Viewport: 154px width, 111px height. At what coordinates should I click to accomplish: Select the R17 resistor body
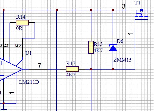coord(72,69)
